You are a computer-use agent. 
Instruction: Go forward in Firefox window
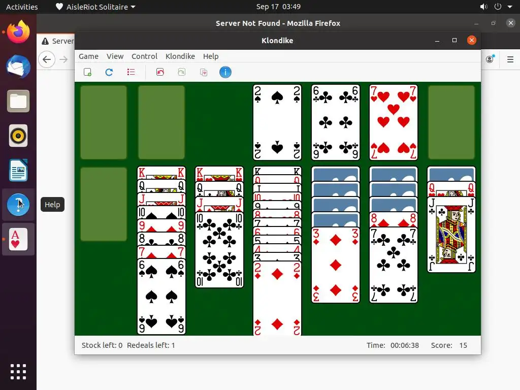[63, 59]
